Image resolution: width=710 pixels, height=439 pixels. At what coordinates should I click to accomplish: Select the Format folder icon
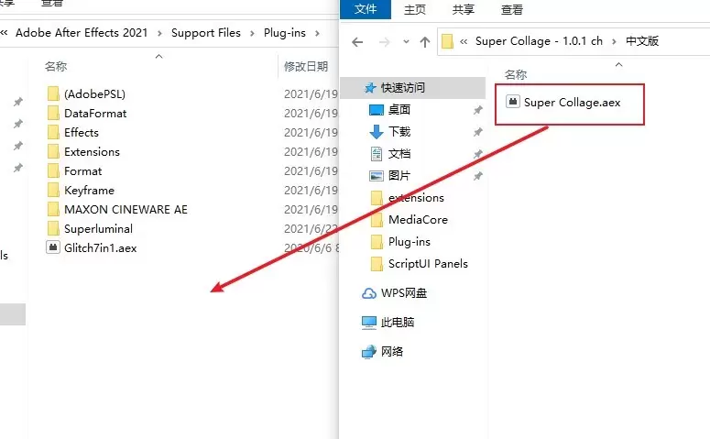click(x=53, y=170)
